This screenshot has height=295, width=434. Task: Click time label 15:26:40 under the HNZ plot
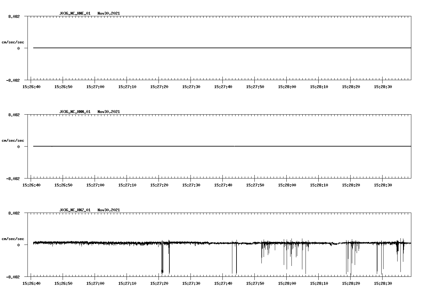pos(31,284)
